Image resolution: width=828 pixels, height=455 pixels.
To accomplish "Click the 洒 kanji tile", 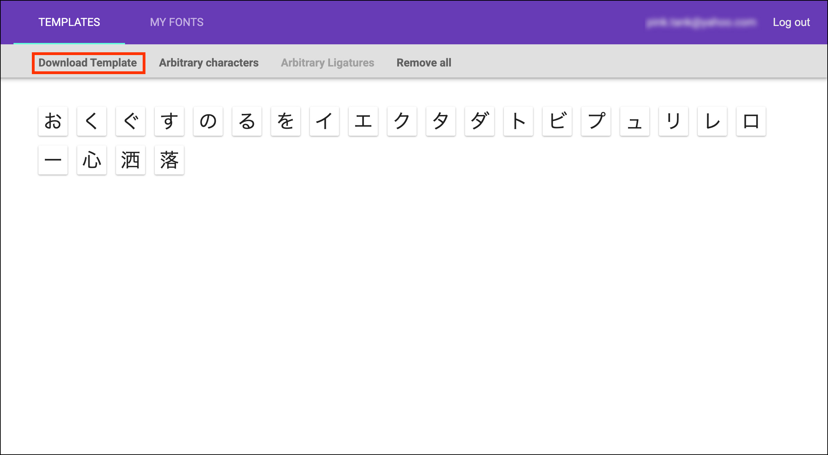I will tap(131, 160).
